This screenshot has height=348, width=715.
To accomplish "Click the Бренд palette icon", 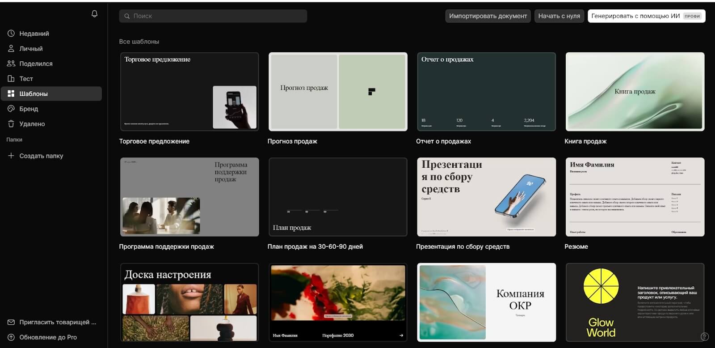I will coord(11,109).
